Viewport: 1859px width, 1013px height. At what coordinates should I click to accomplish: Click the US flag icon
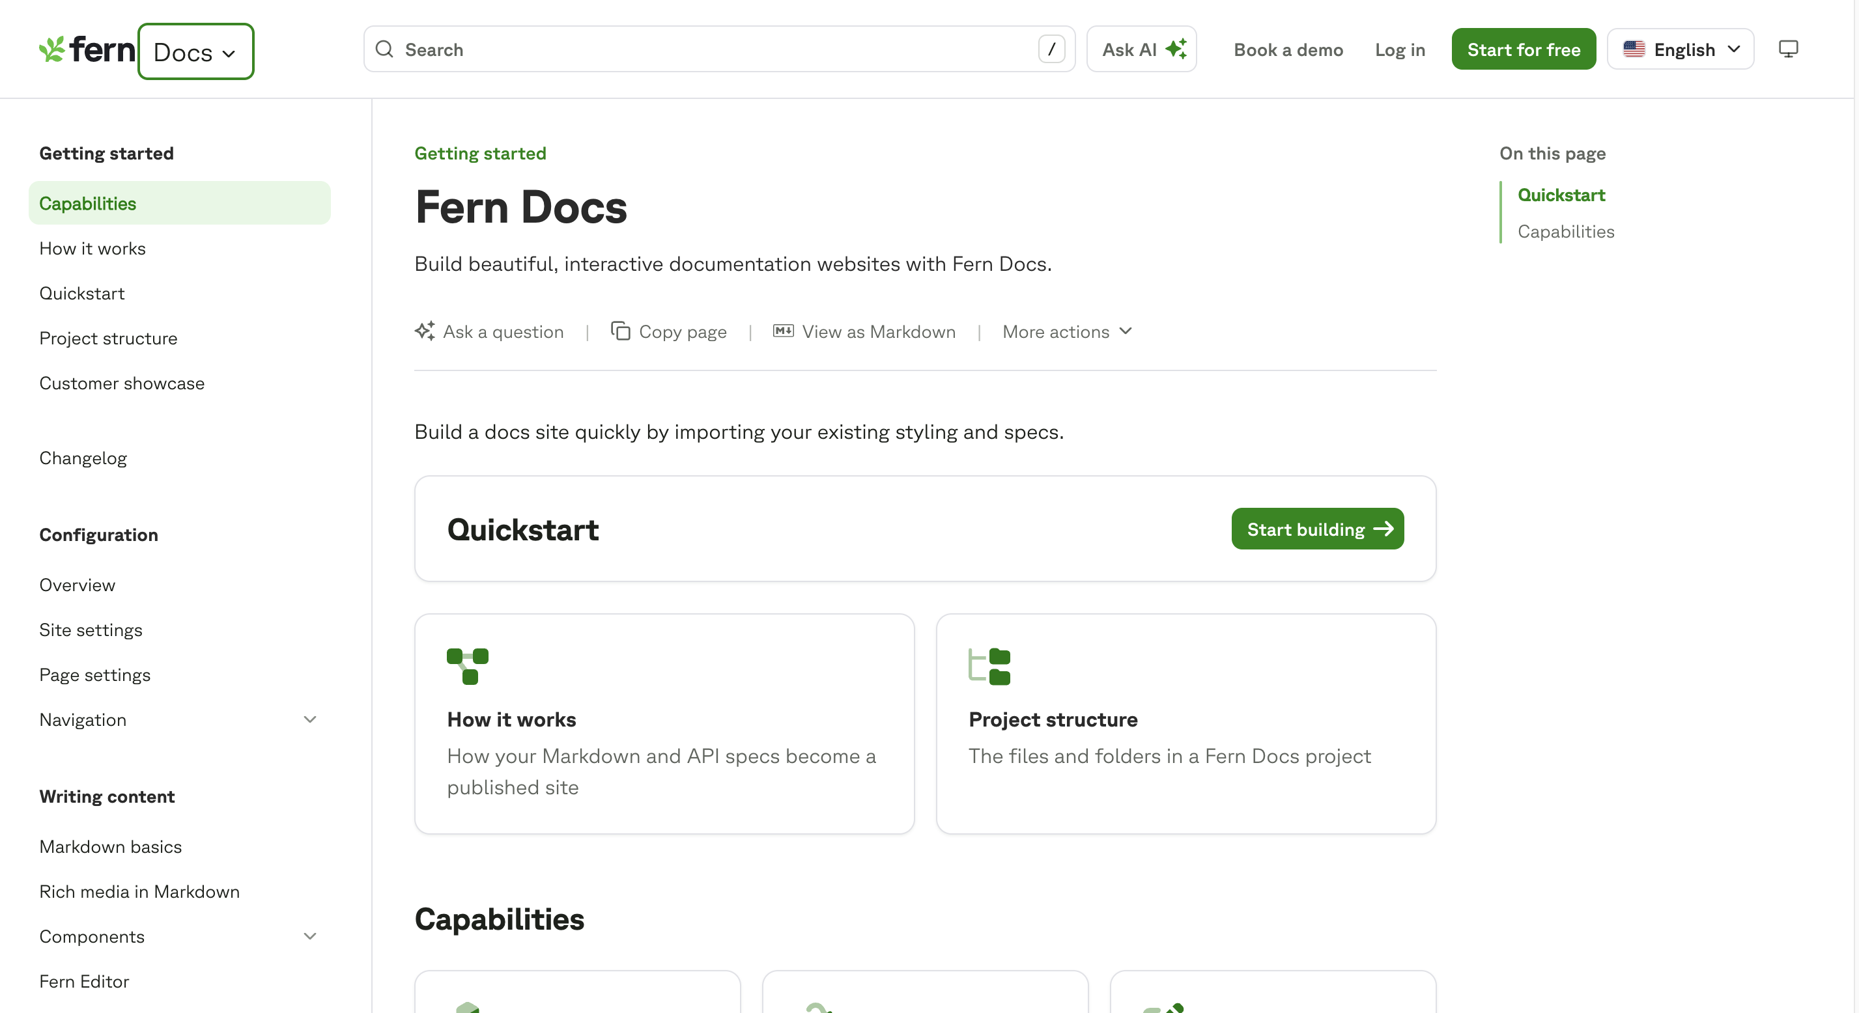[1634, 49]
